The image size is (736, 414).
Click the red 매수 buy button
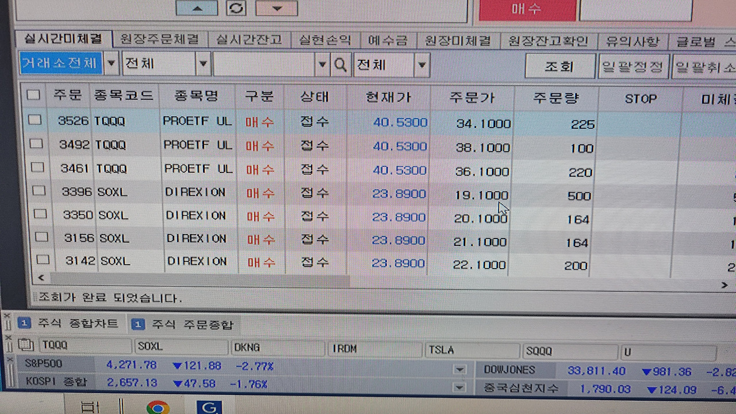(527, 10)
